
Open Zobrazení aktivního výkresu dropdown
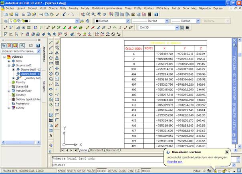38,51
